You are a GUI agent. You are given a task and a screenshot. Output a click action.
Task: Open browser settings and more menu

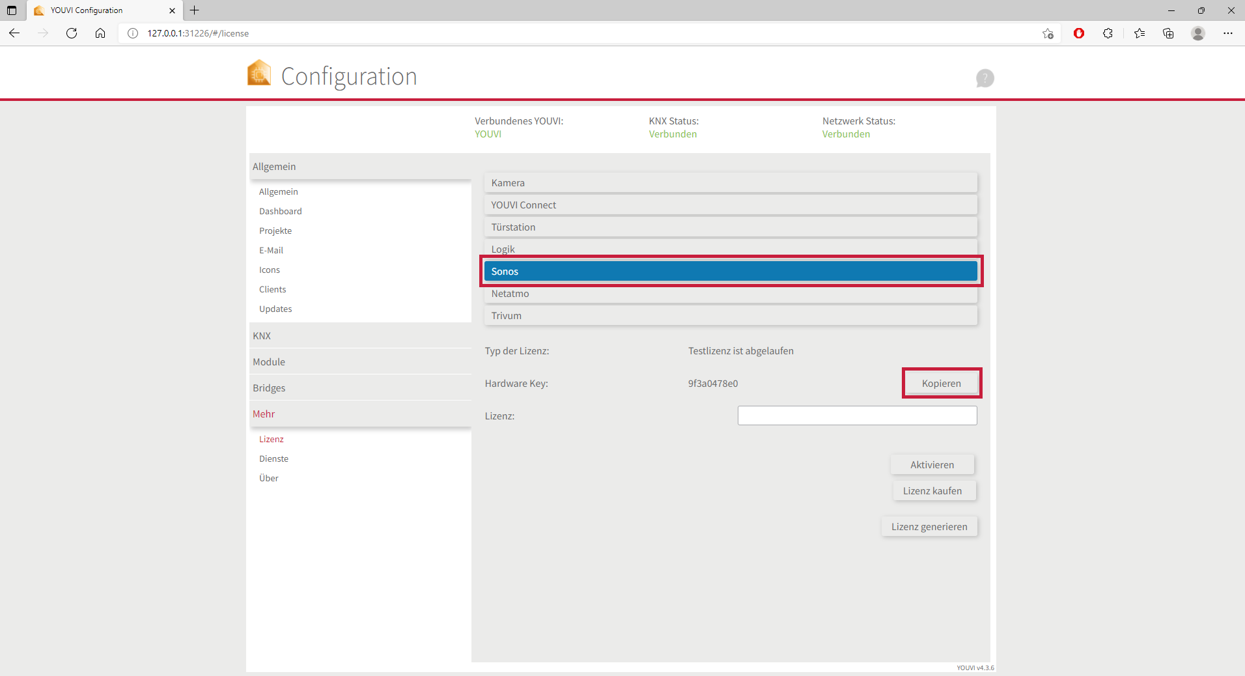coord(1228,33)
